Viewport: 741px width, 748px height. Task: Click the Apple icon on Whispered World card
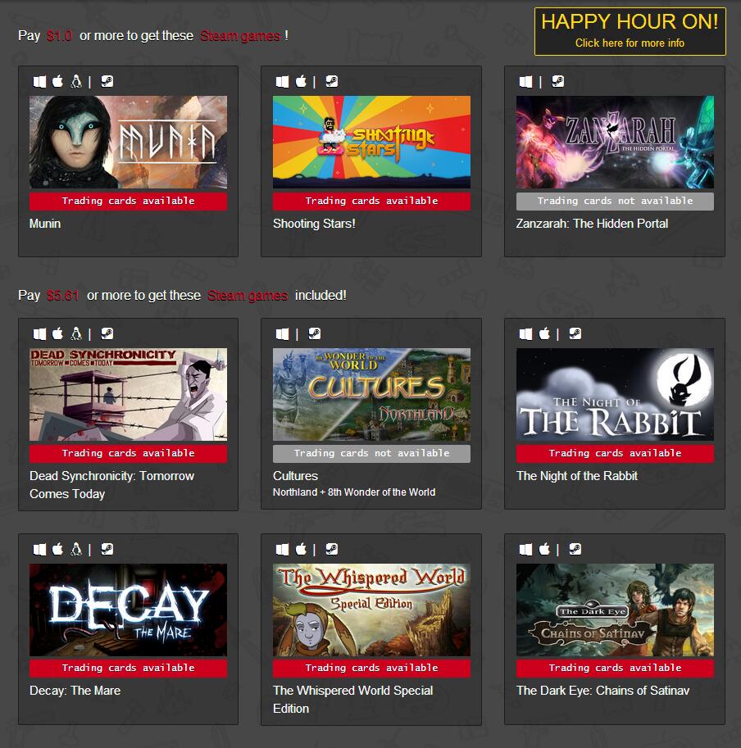(x=301, y=549)
